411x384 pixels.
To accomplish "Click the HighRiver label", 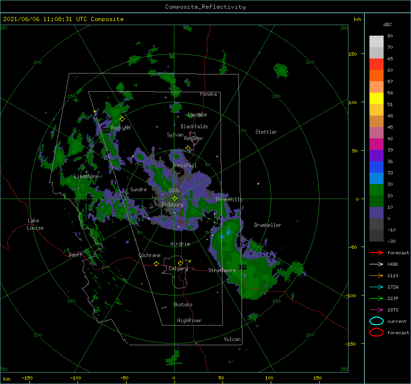I will [x=190, y=321].
